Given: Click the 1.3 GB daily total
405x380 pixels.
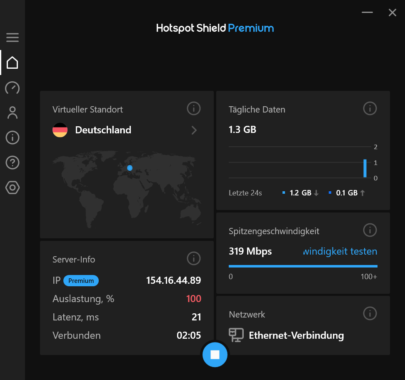Looking at the screenshot, I should coord(242,130).
